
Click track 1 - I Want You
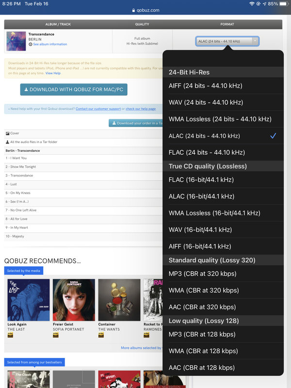tap(83, 158)
